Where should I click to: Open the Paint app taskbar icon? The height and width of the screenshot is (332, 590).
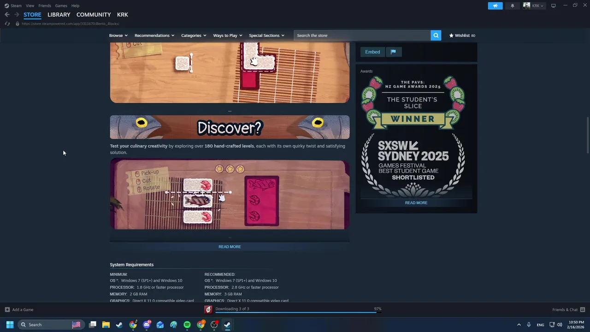(x=173, y=325)
